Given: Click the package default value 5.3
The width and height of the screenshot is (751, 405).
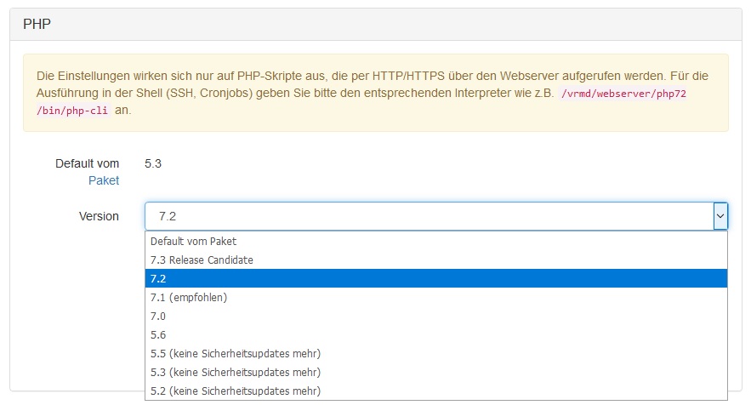Looking at the screenshot, I should pyautogui.click(x=153, y=163).
